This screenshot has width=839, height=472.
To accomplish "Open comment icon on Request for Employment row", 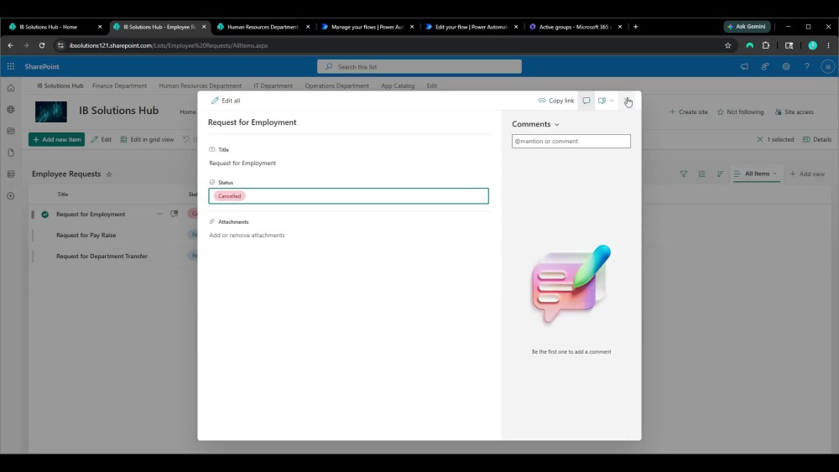I will click(175, 214).
